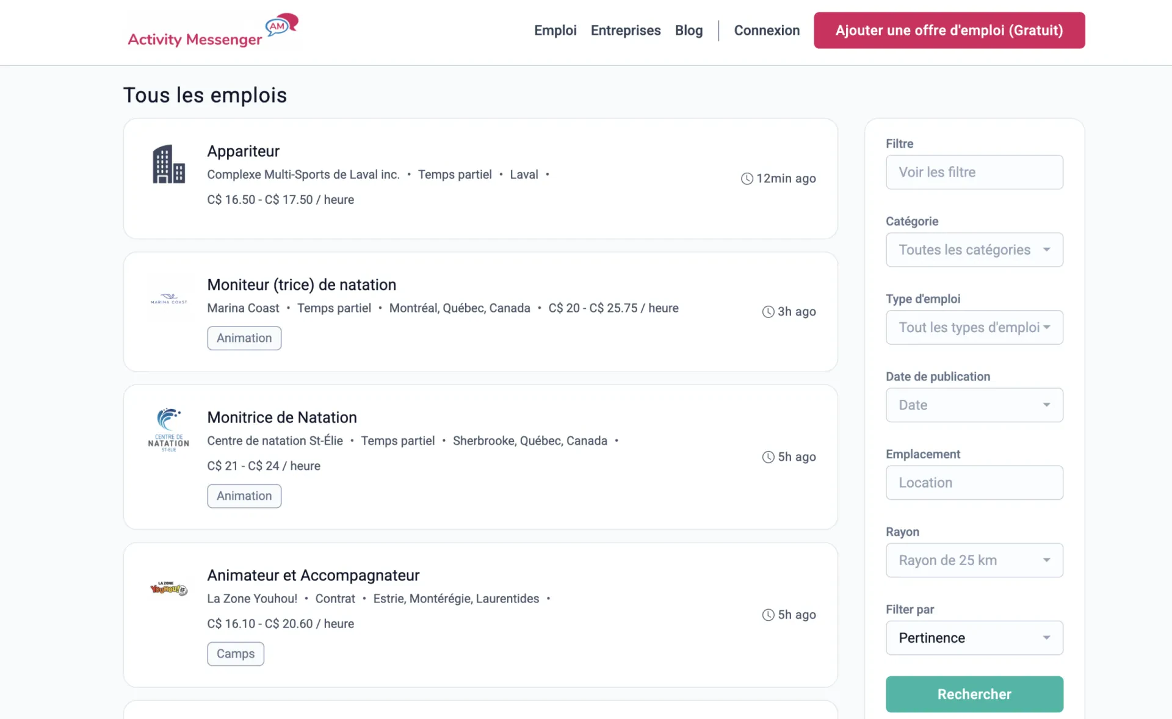Open the Entreprises menu item
1172x719 pixels.
coord(626,31)
